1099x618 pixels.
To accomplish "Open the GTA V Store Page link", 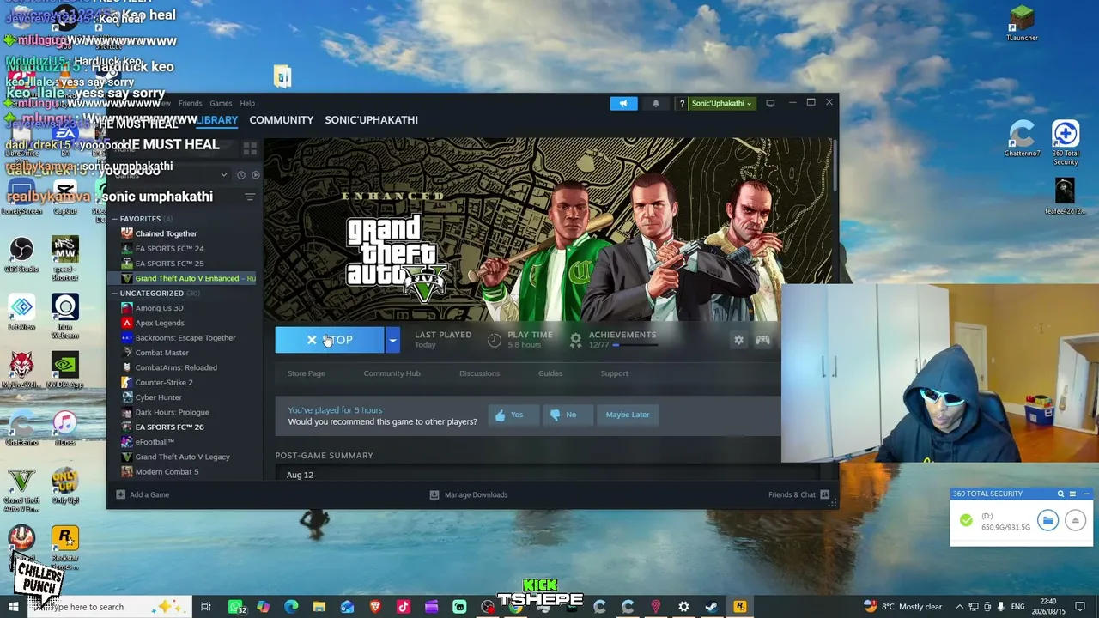I will [307, 373].
